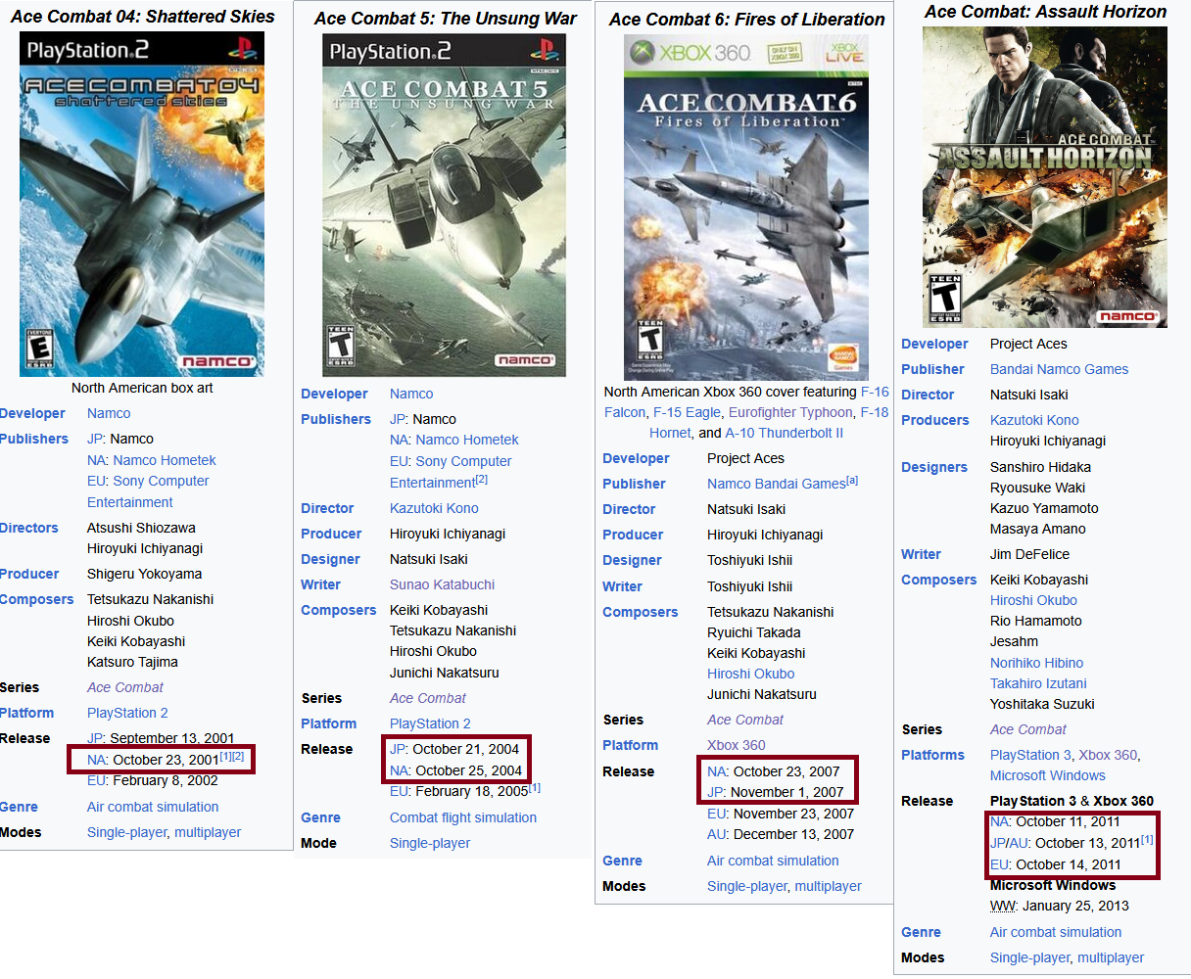Open Namco Hometek link in Unsung War infobox

pos(467,440)
